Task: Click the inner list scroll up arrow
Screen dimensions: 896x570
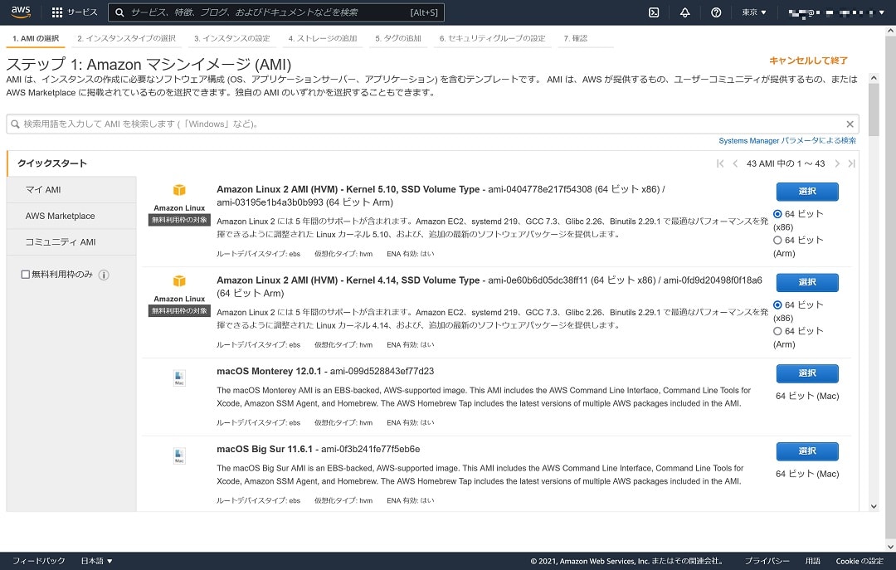Action: [x=873, y=78]
